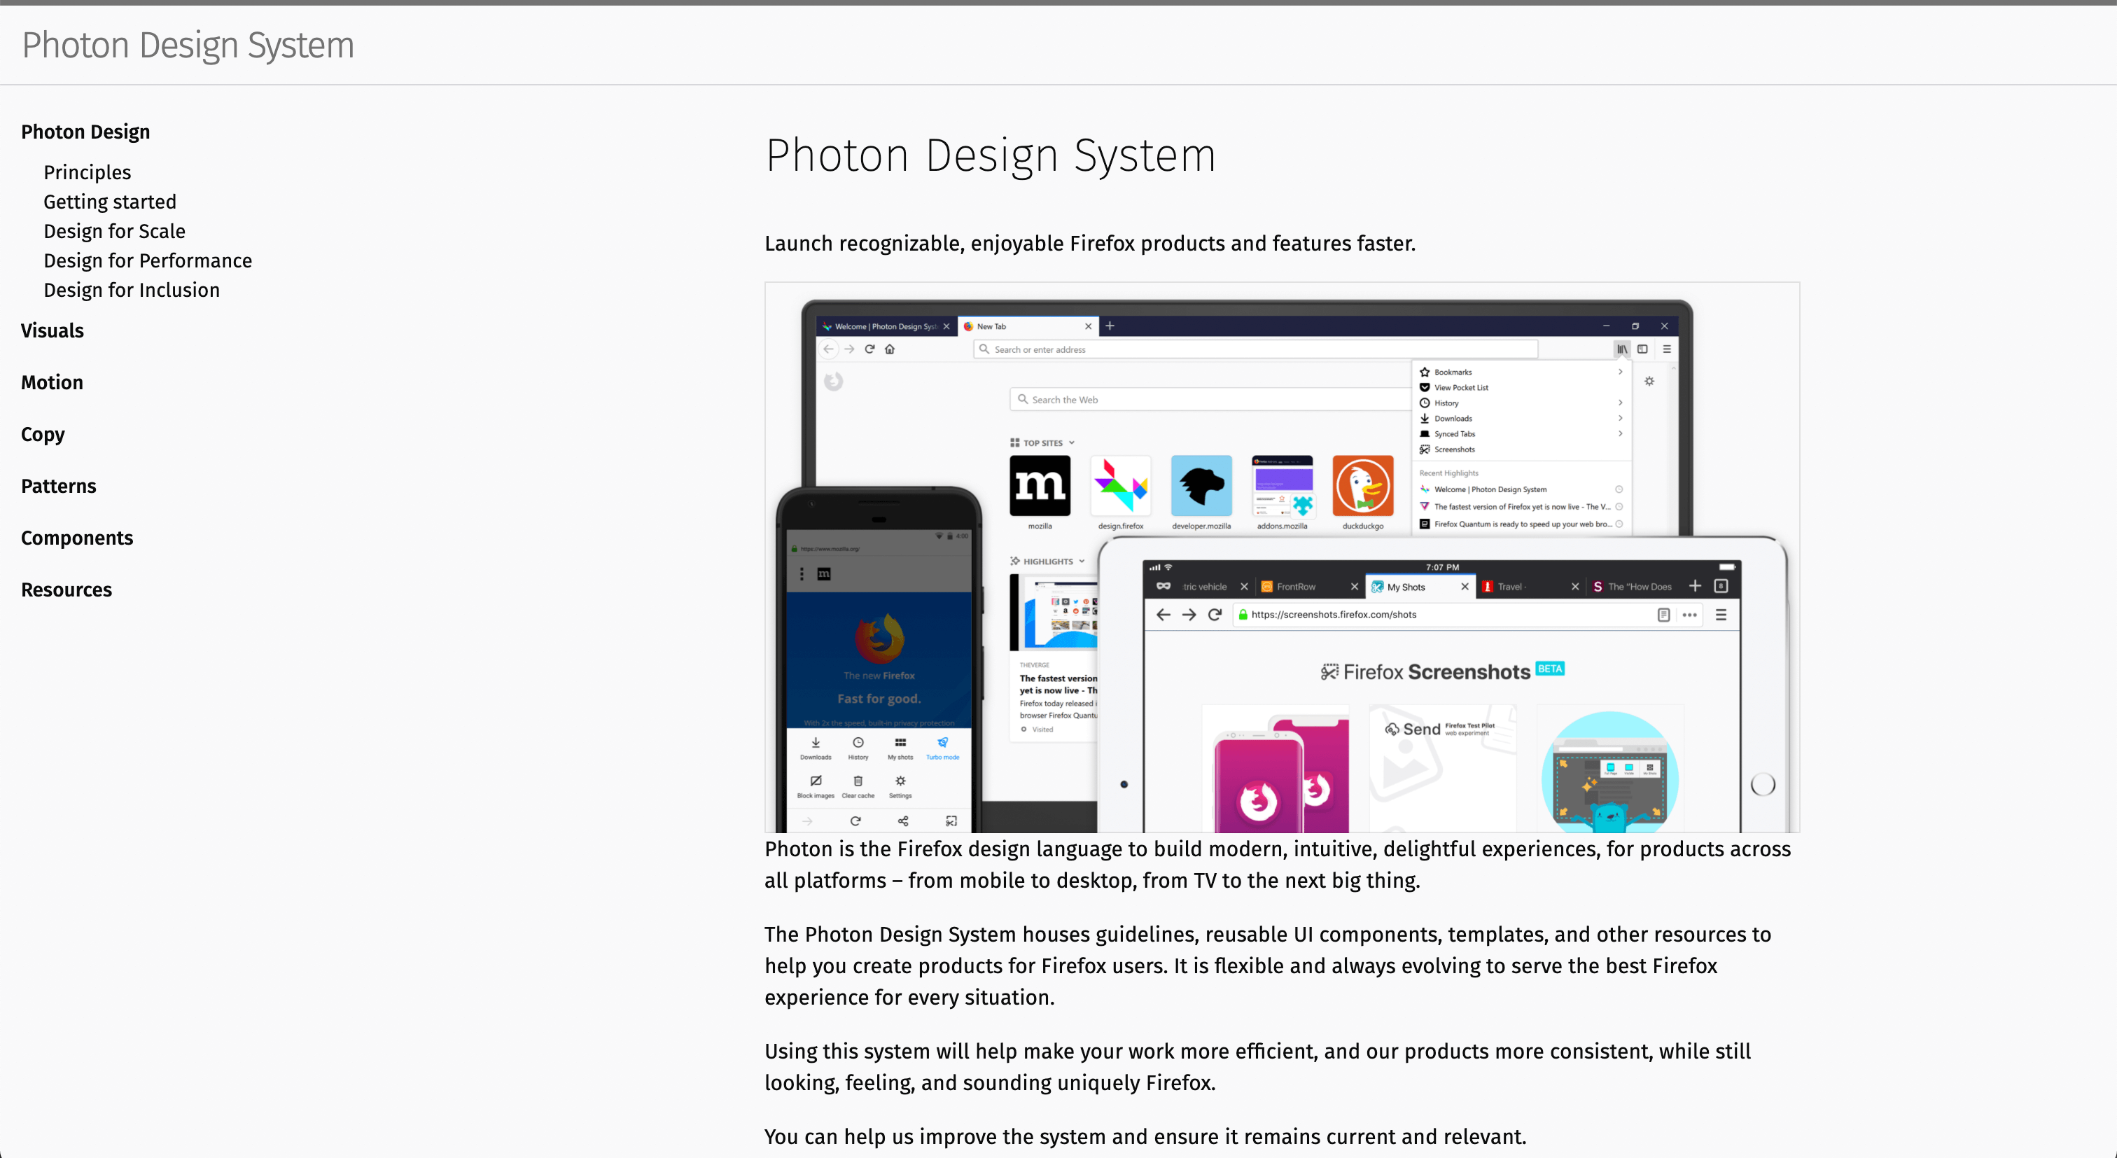Open the Resources section
The height and width of the screenshot is (1158, 2117).
[x=66, y=589]
